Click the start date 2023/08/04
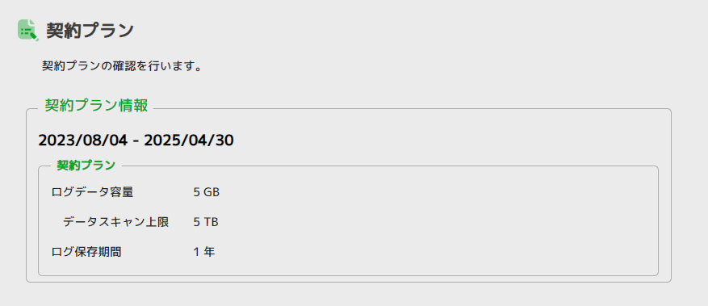 click(83, 140)
